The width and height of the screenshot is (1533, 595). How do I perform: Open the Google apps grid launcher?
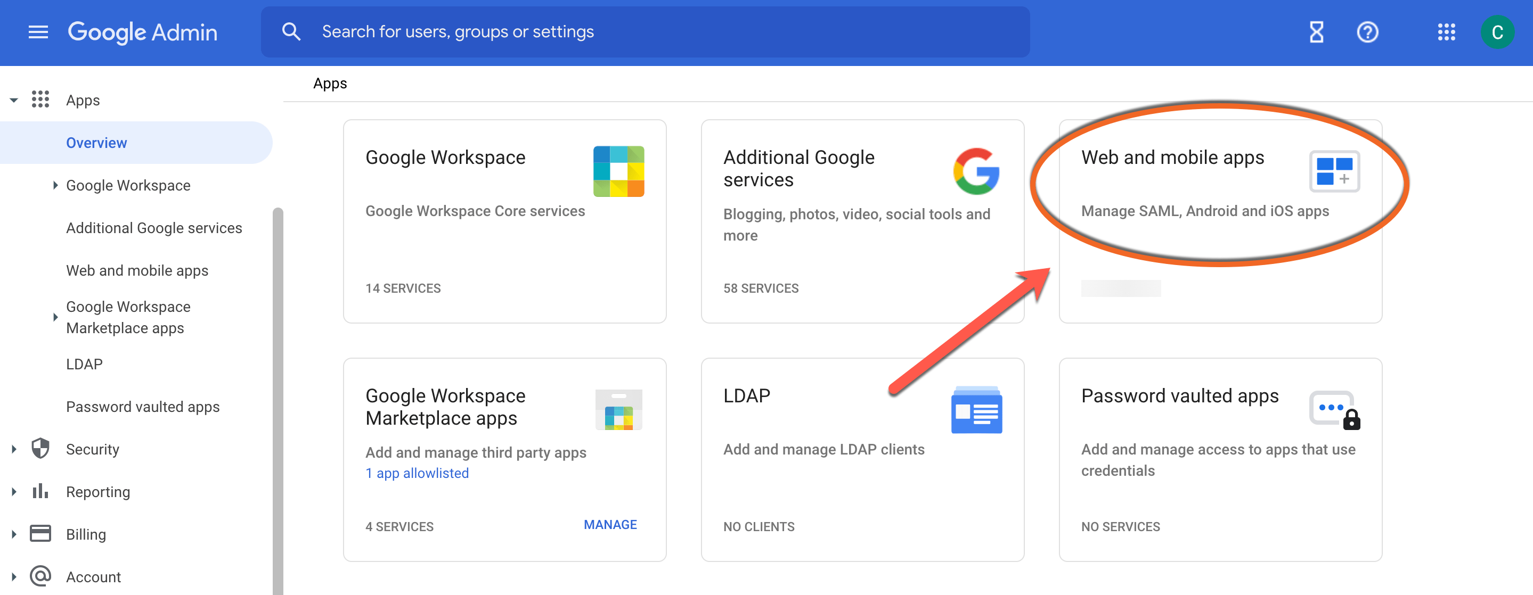tap(1446, 32)
